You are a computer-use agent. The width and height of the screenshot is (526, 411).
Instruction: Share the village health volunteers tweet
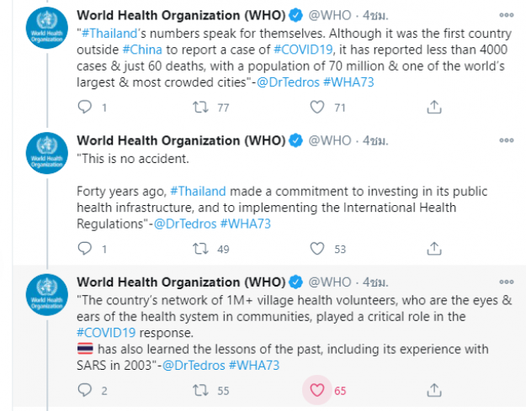[x=434, y=390]
